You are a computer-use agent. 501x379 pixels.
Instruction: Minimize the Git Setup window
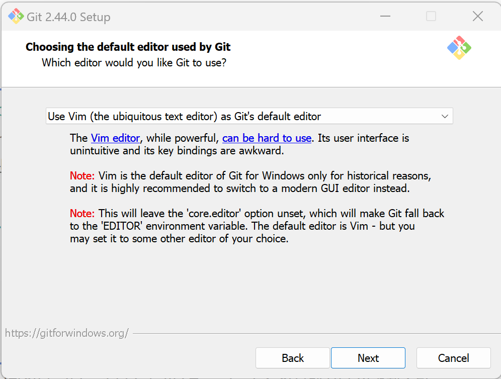(x=385, y=16)
